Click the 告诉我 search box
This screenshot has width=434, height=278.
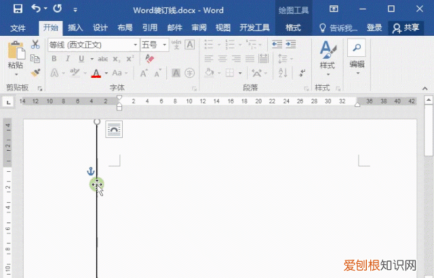(338, 28)
